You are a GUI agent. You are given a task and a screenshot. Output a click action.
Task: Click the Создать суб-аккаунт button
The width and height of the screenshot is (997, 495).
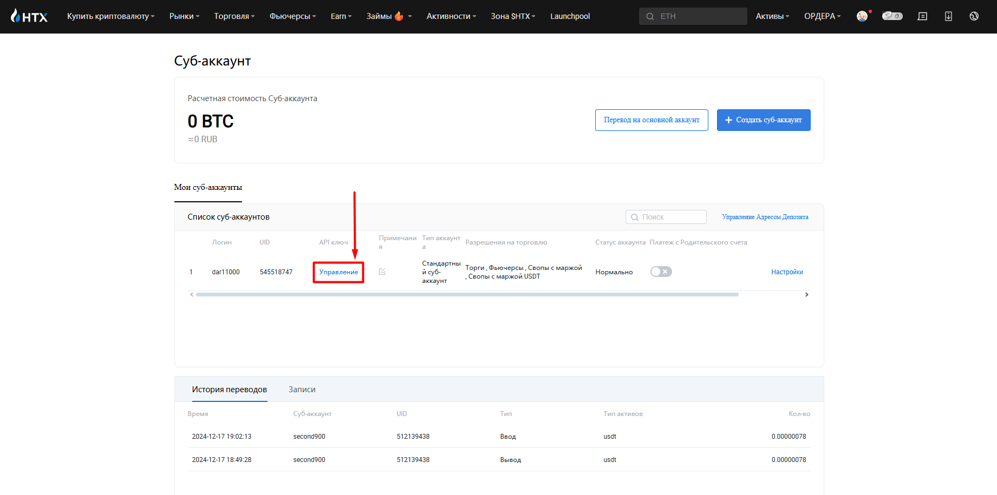click(764, 120)
